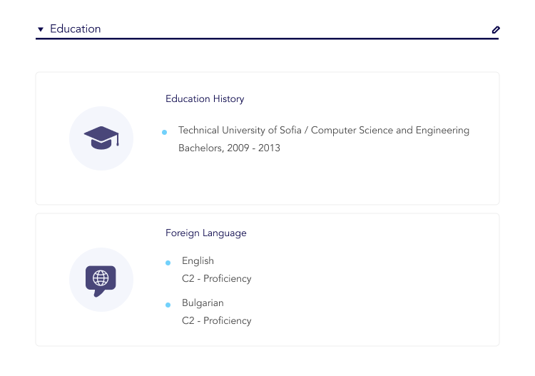The image size is (535, 376).
Task: Click C2 - Proficiency under English
Action: point(216,279)
